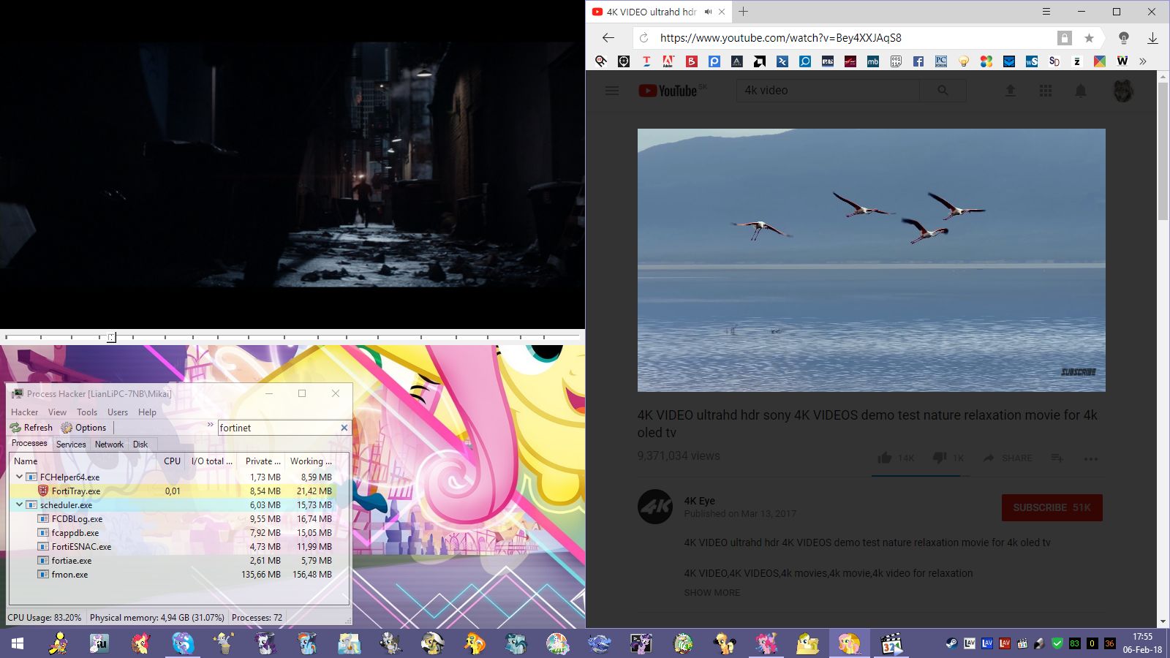Expand the hidden toolbar items chevron in Process Hacker
The image size is (1170, 658).
click(x=211, y=425)
